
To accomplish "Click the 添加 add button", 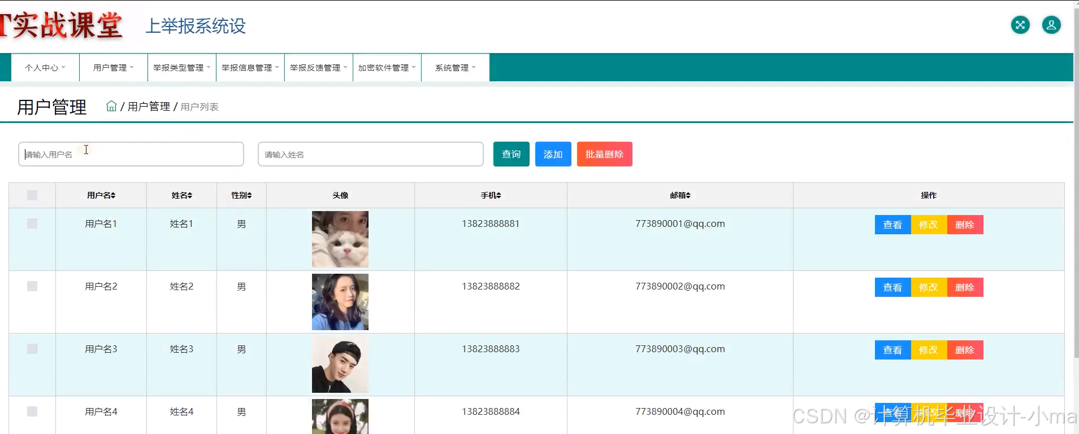I will (x=553, y=154).
